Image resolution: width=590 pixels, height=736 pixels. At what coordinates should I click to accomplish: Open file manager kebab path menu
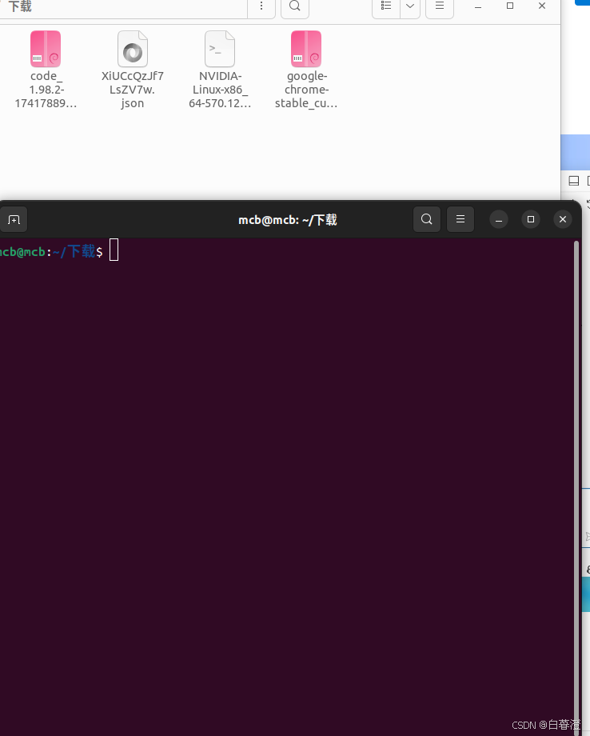(261, 6)
